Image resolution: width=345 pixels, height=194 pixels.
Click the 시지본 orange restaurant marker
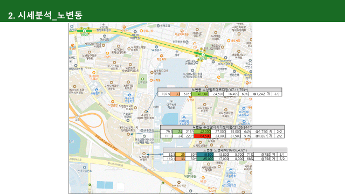click(151, 80)
